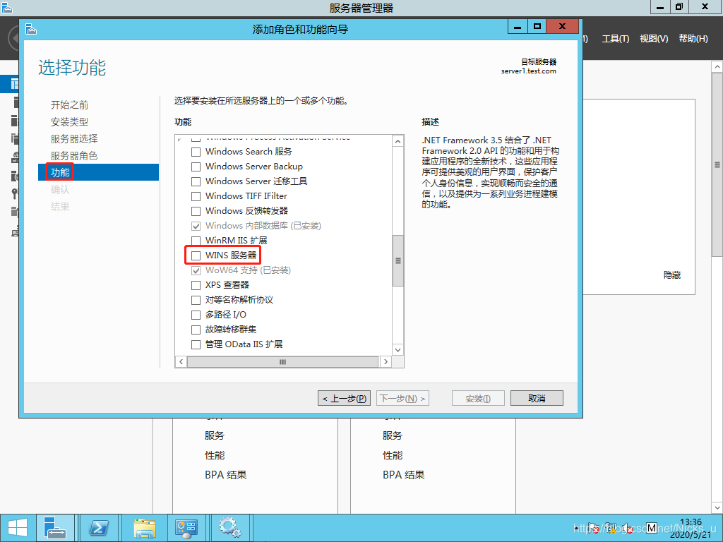Screen dimensions: 723x542
Task: Open 性能 in the left server tile
Action: 215,455
